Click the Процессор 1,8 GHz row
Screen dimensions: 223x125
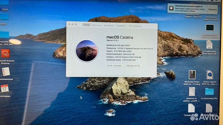click(x=129, y=48)
